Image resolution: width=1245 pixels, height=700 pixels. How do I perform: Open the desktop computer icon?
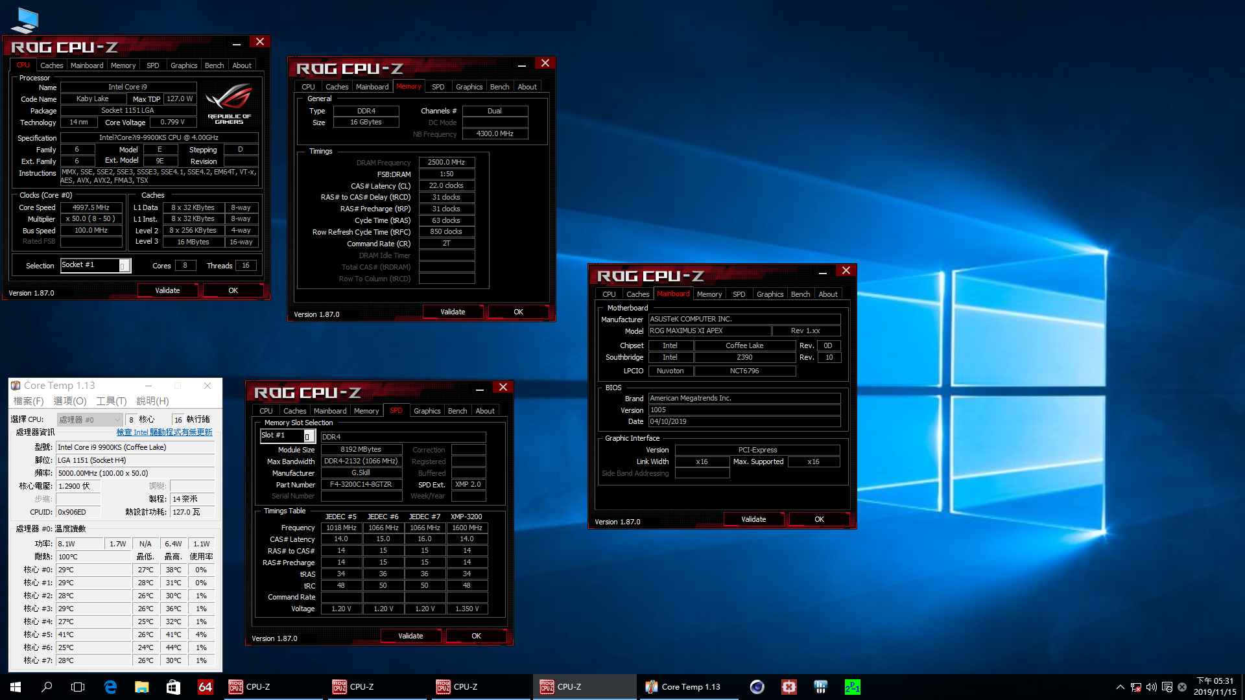coord(25,19)
